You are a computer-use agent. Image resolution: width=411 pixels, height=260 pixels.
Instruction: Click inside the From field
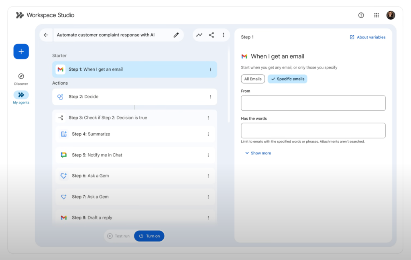click(x=313, y=103)
